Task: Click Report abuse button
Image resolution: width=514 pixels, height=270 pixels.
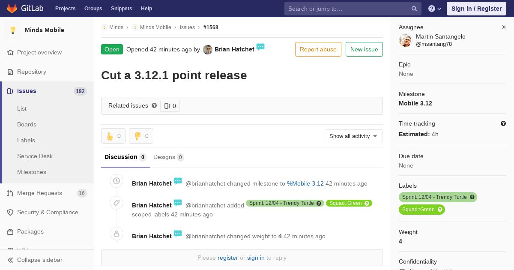Action: pos(318,49)
